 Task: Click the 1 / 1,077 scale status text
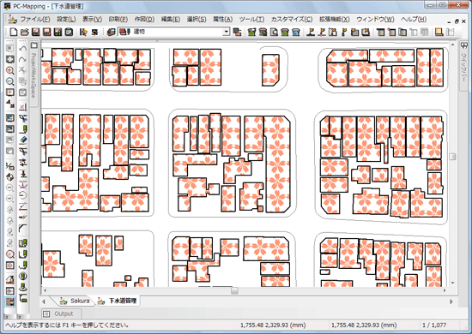(x=434, y=325)
